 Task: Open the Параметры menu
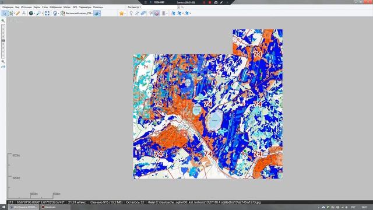tap(85, 8)
